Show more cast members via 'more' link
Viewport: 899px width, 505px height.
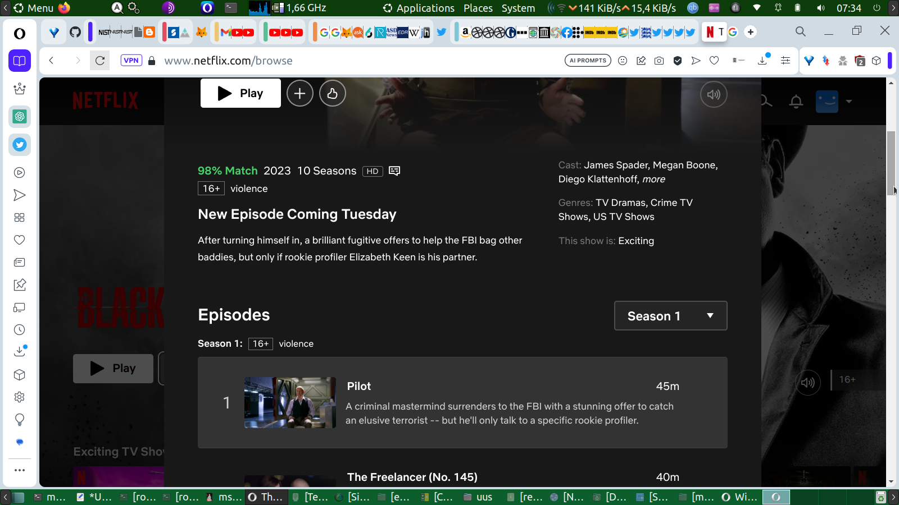coord(654,179)
